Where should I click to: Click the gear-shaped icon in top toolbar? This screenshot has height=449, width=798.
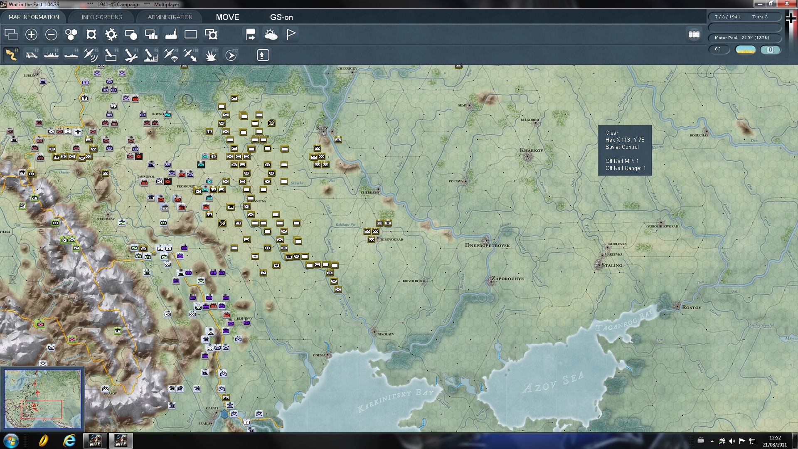tap(111, 34)
